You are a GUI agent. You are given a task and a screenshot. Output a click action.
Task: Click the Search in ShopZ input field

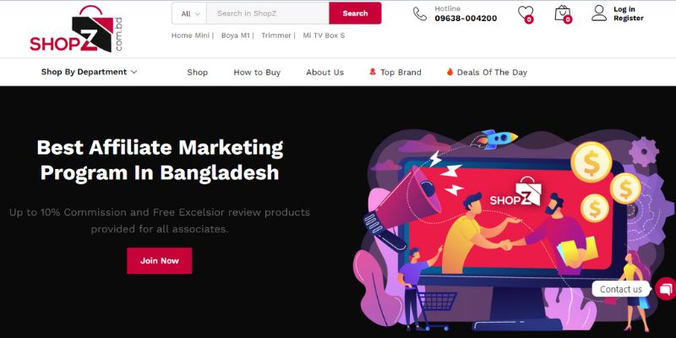tap(268, 14)
